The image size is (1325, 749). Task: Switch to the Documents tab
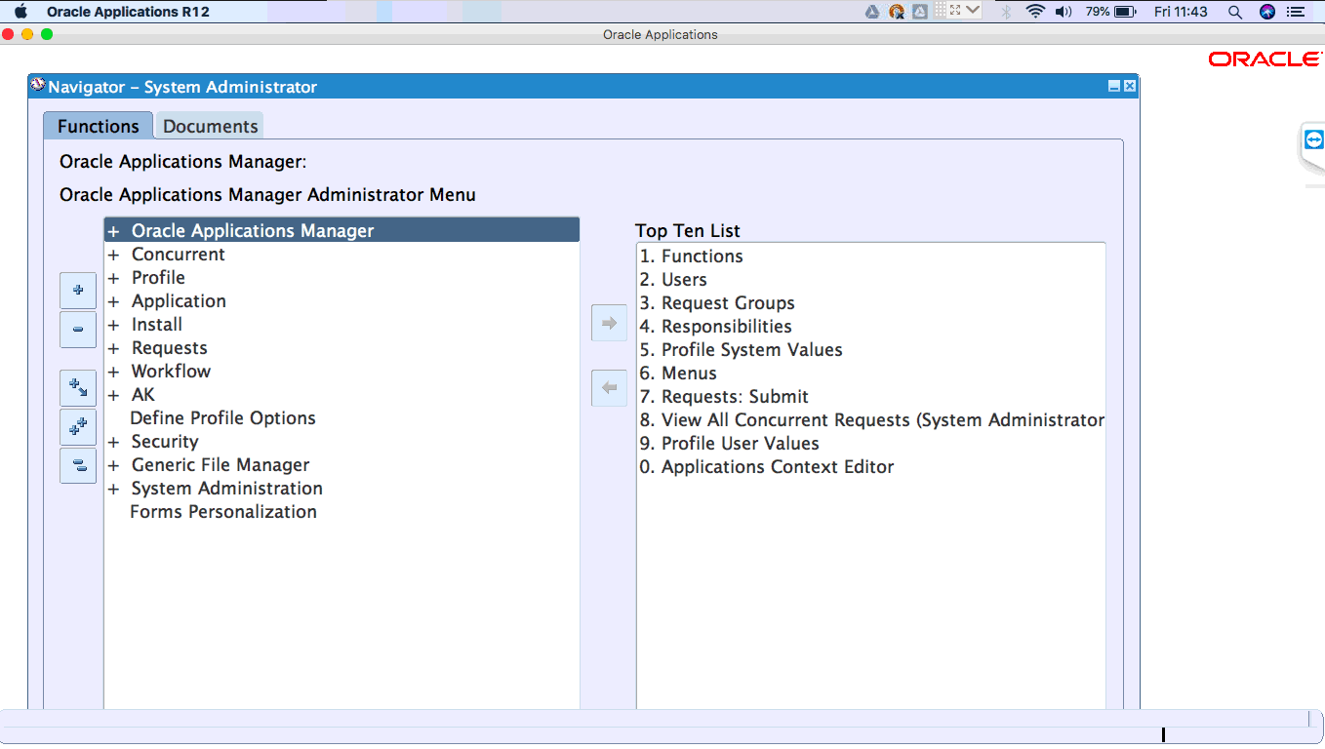[x=210, y=126]
